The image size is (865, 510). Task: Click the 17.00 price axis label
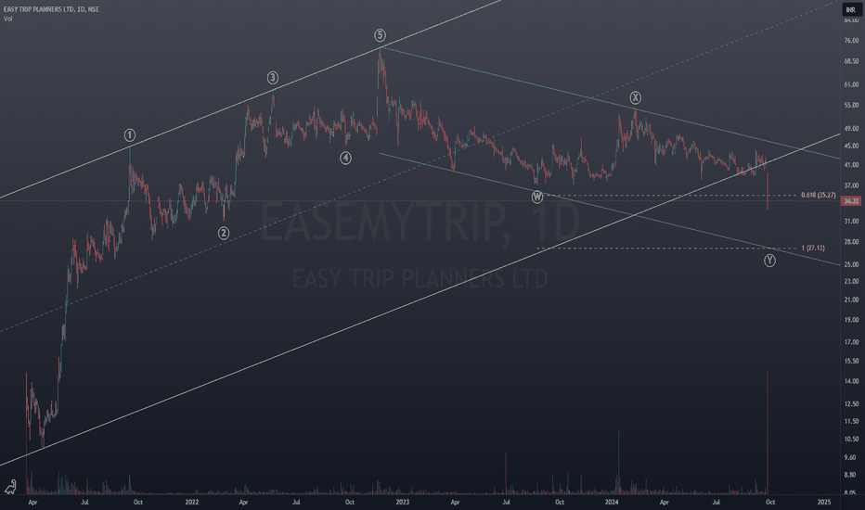tap(851, 342)
